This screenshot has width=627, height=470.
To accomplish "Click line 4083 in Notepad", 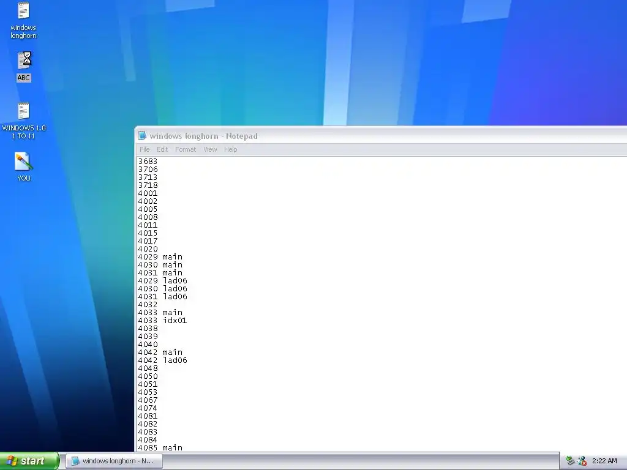I will (148, 432).
